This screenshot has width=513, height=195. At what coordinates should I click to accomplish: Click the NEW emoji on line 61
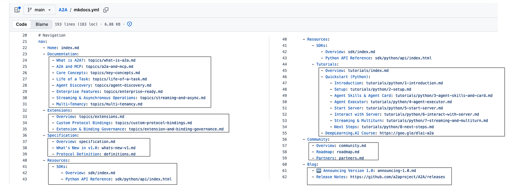pyautogui.click(x=318, y=170)
